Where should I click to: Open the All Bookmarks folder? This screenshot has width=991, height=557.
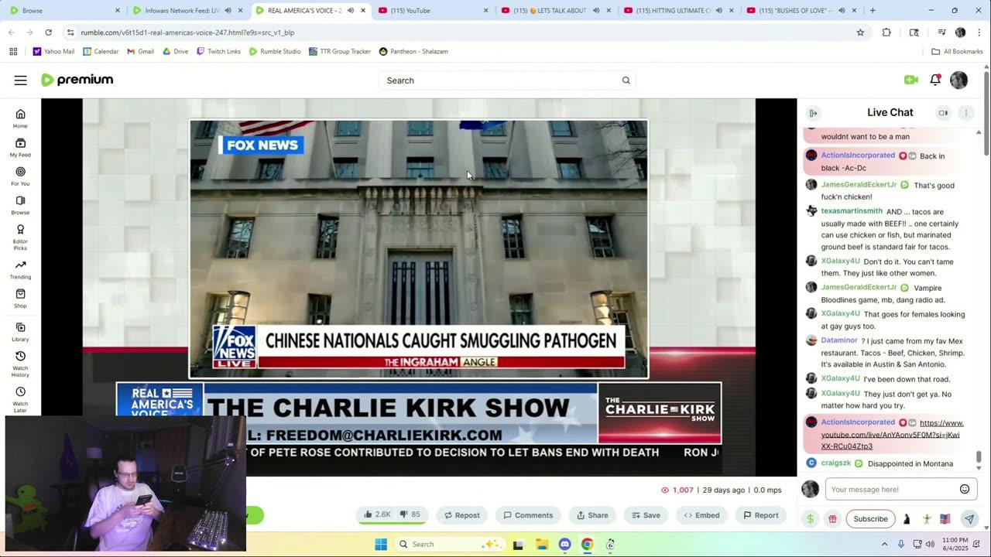[957, 51]
